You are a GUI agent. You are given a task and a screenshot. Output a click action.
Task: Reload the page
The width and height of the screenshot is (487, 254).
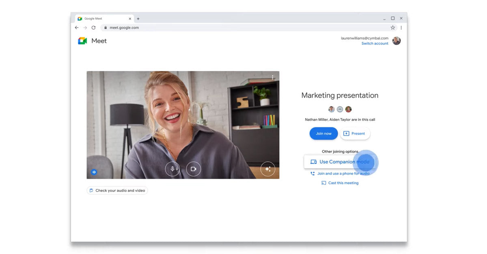click(x=93, y=28)
